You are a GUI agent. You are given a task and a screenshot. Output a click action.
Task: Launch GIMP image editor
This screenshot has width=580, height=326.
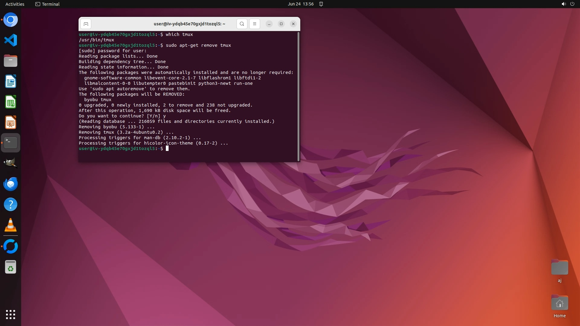tap(11, 163)
